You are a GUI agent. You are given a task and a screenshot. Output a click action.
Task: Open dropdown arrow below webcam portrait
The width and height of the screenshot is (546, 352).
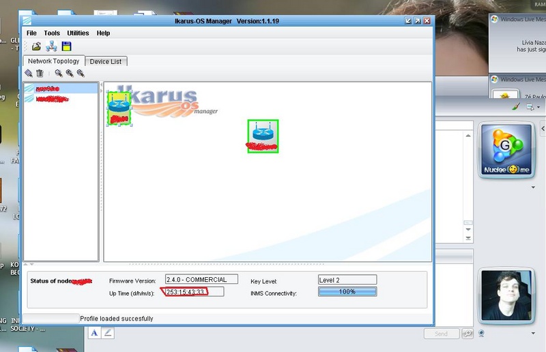[533, 333]
